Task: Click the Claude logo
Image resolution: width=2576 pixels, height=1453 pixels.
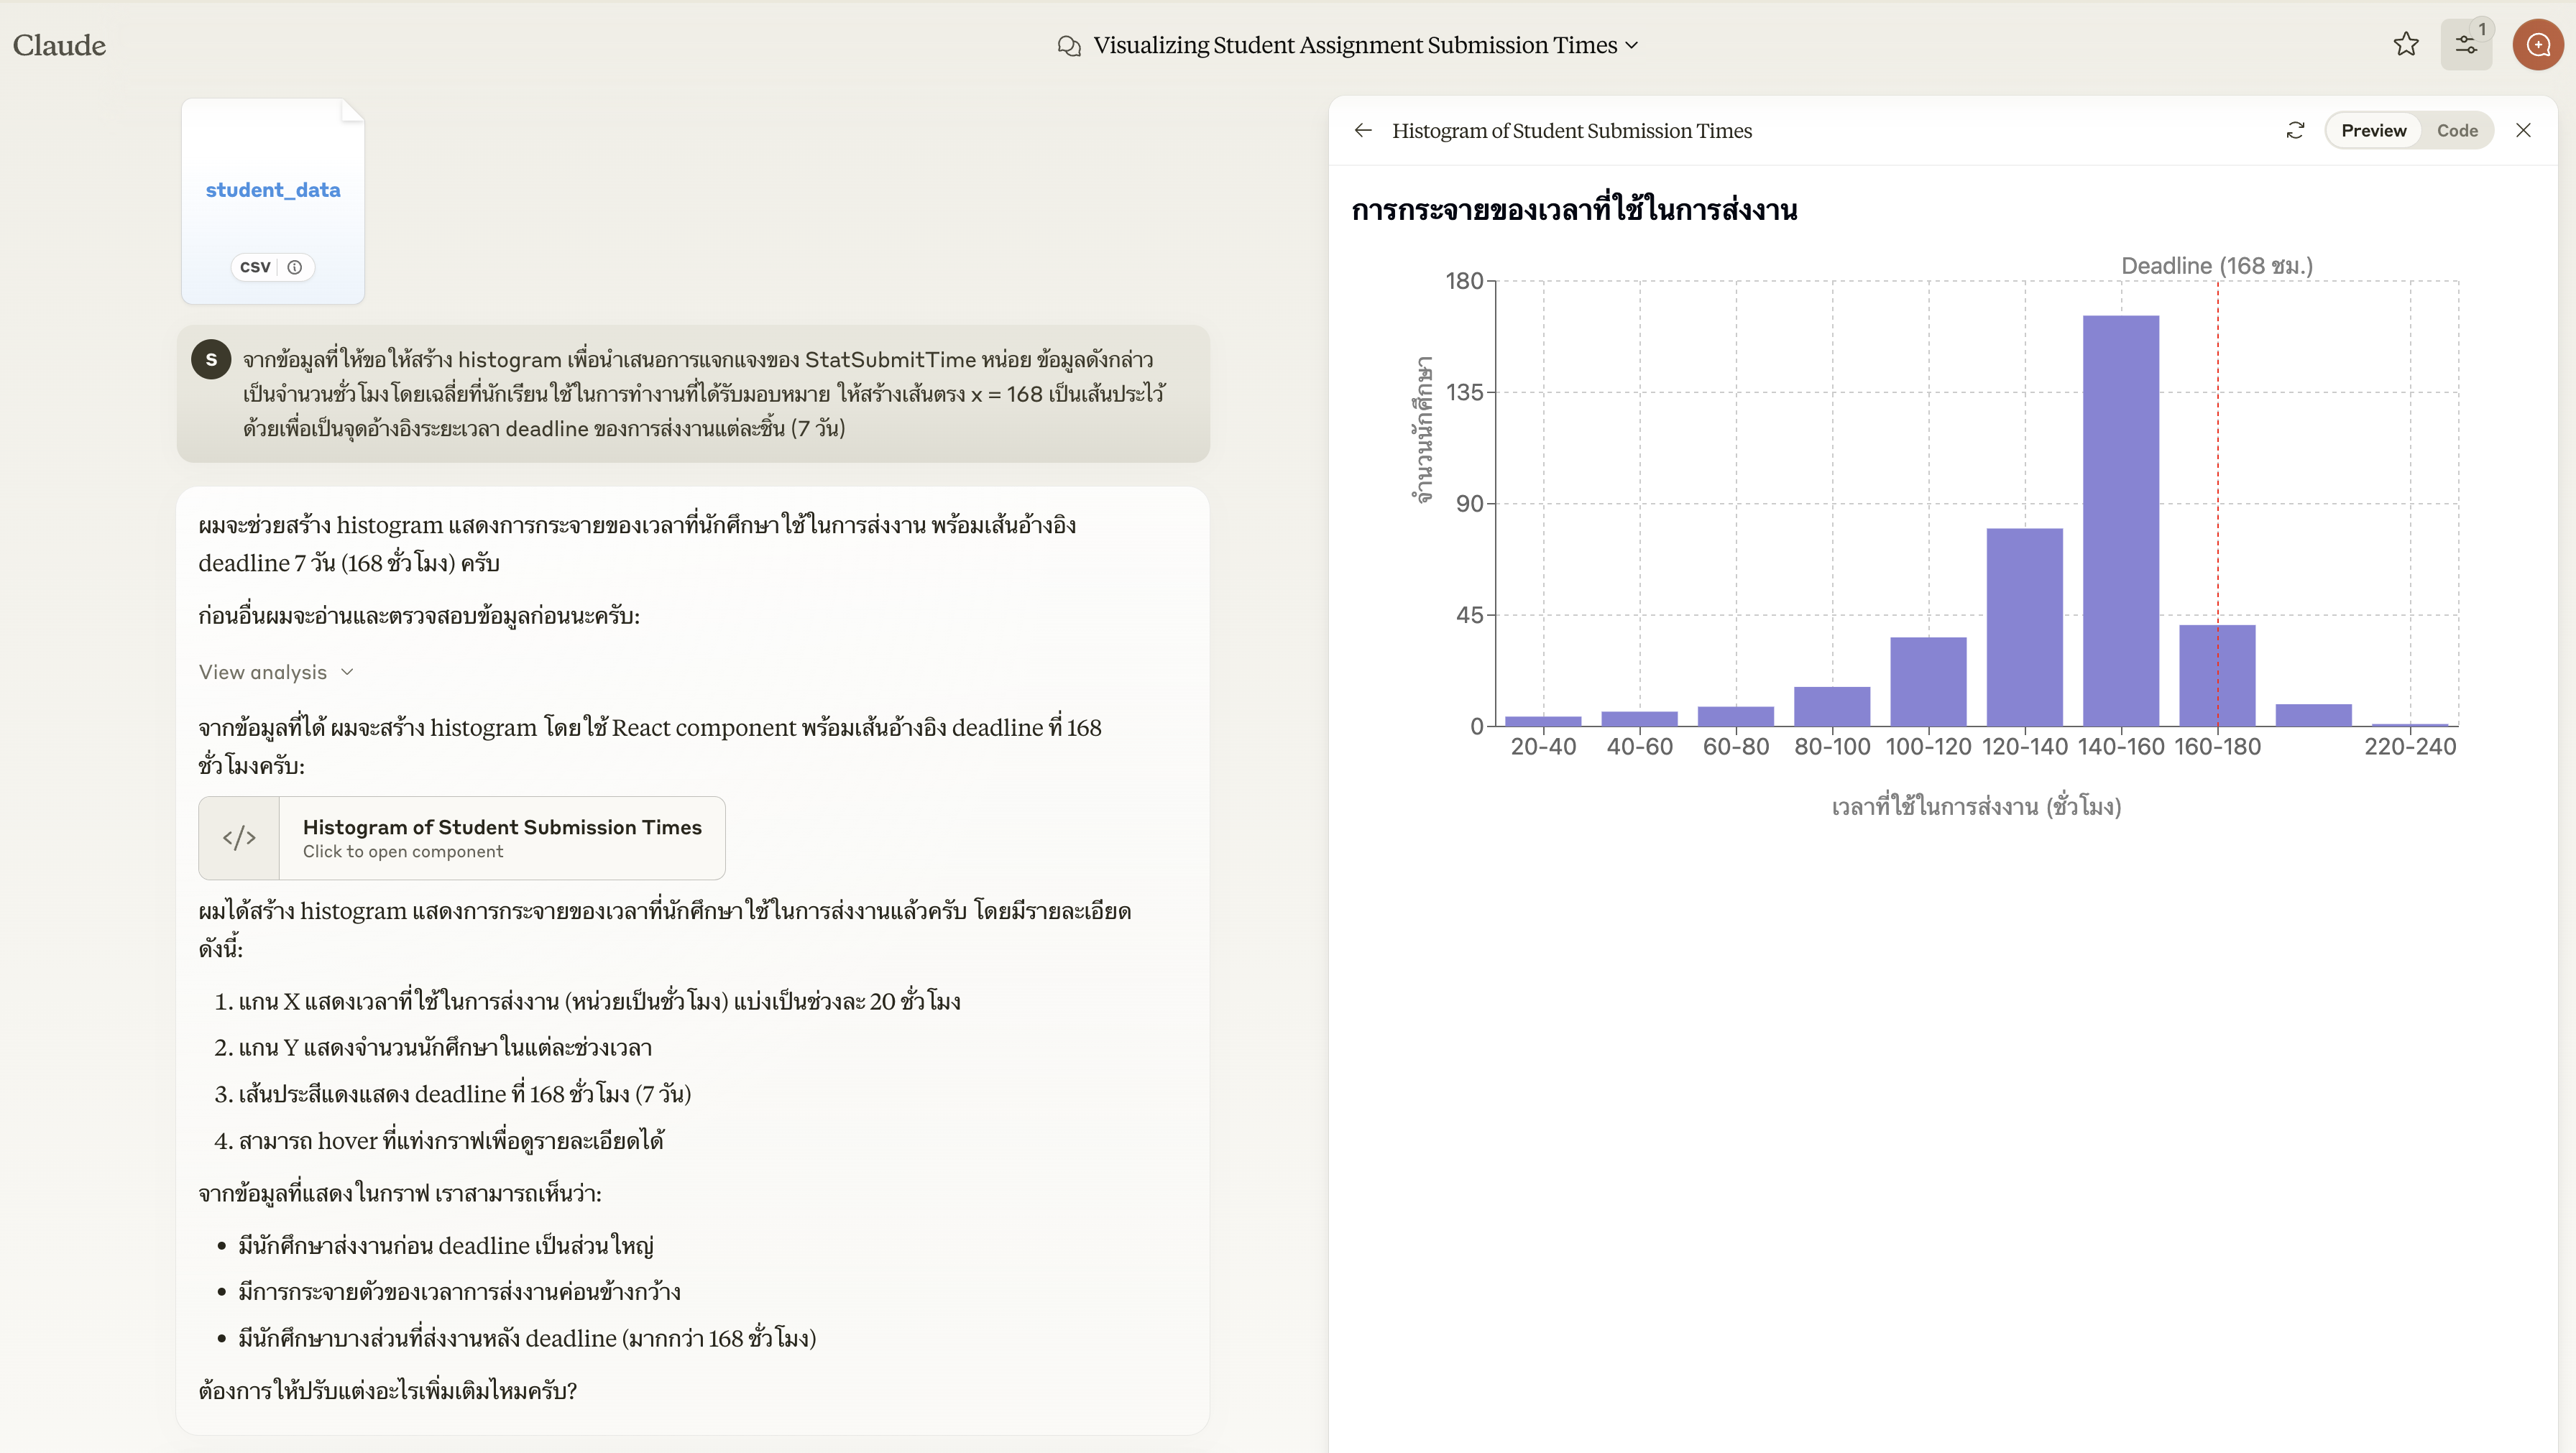Action: pos(59,45)
